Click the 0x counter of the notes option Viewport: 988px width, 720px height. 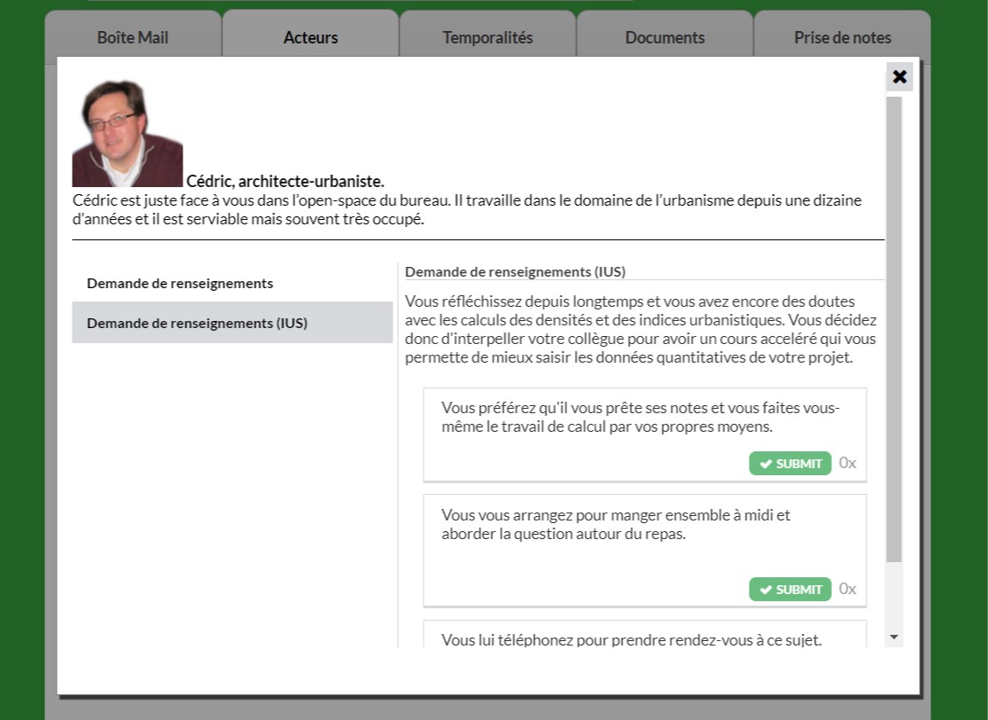[848, 463]
